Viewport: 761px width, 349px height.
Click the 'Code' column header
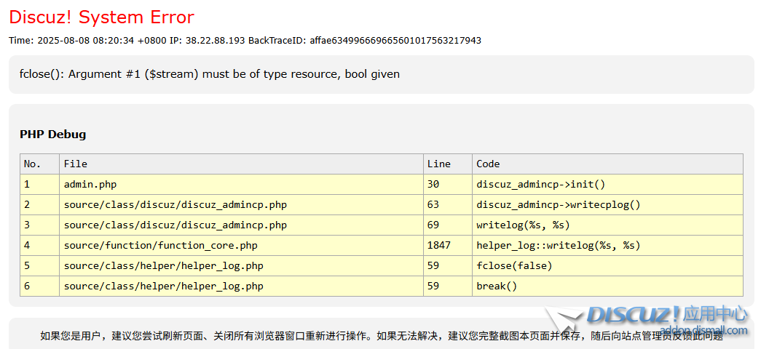[607, 164]
